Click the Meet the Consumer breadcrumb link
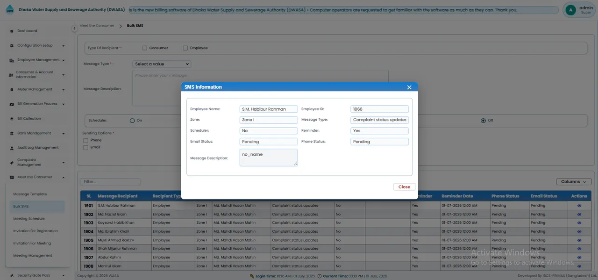Screen dimensions: 598x280 97,26
